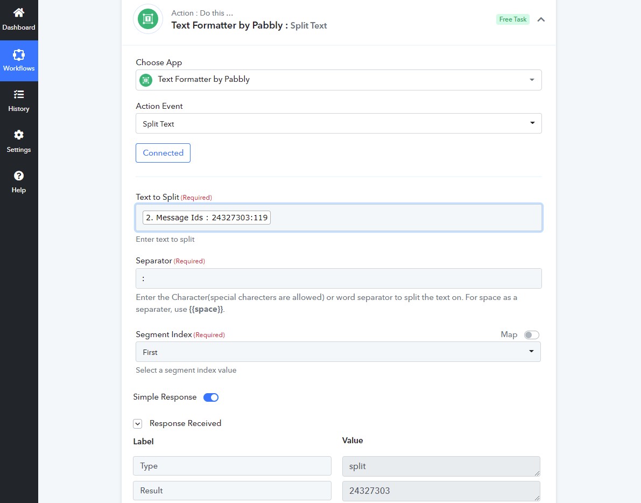The height and width of the screenshot is (503, 641).
Task: Click the '{{space}}' hint text
Action: pos(206,309)
